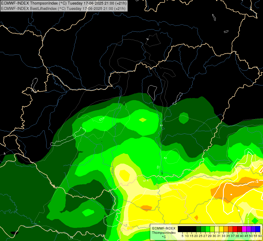
Task: Click the legend scale value 31
Action: coord(219,236)
